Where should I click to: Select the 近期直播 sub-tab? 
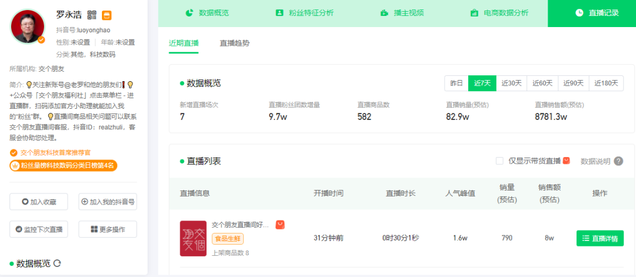click(184, 43)
